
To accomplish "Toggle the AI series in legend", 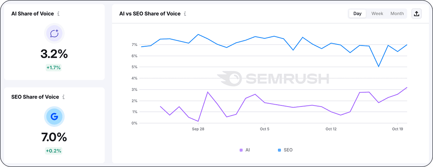I will click(x=247, y=150).
